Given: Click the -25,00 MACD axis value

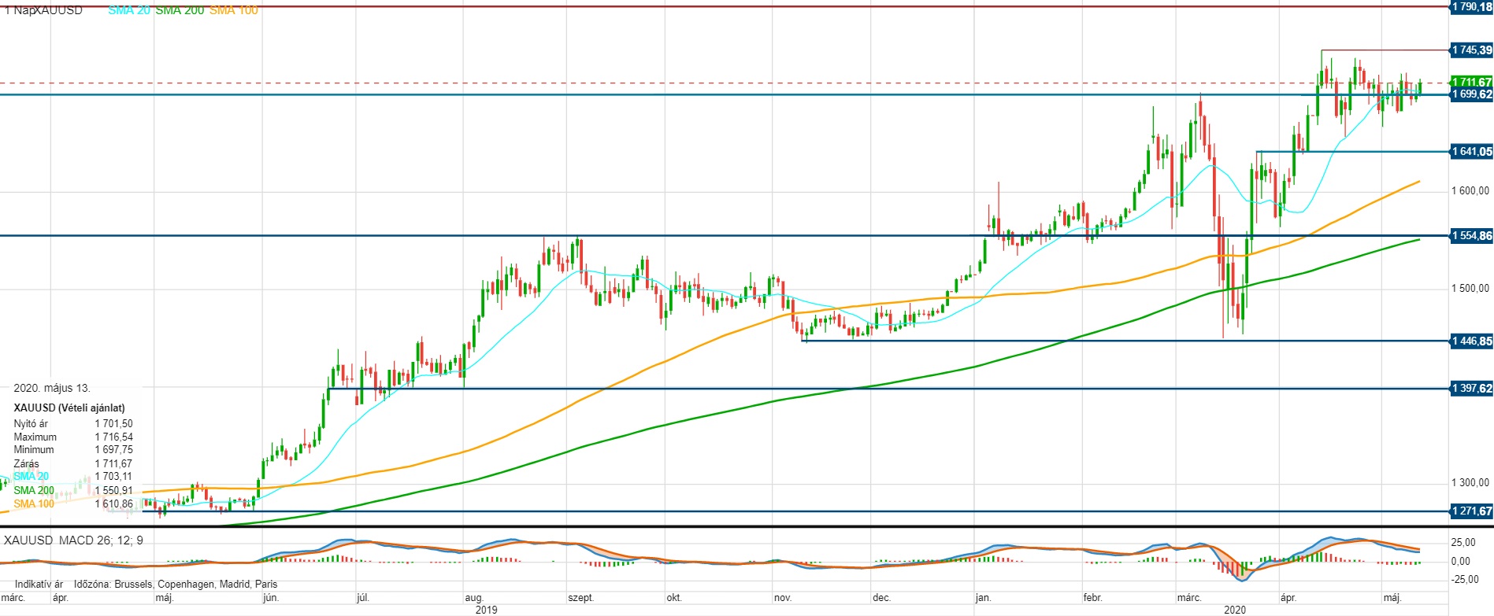Looking at the screenshot, I should click(x=1465, y=580).
